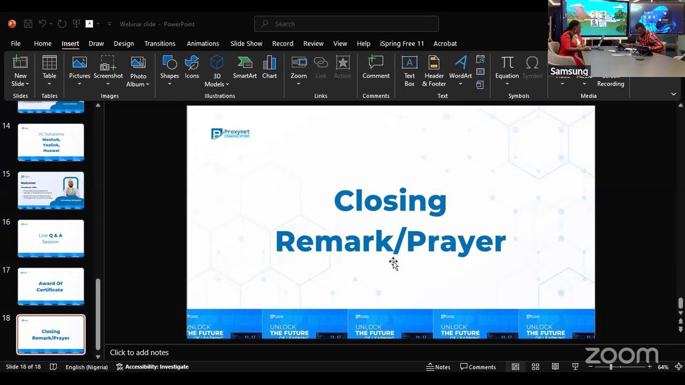Viewport: 685px width, 385px height.
Task: Open the iSpring Free 11 tab
Action: tap(402, 43)
